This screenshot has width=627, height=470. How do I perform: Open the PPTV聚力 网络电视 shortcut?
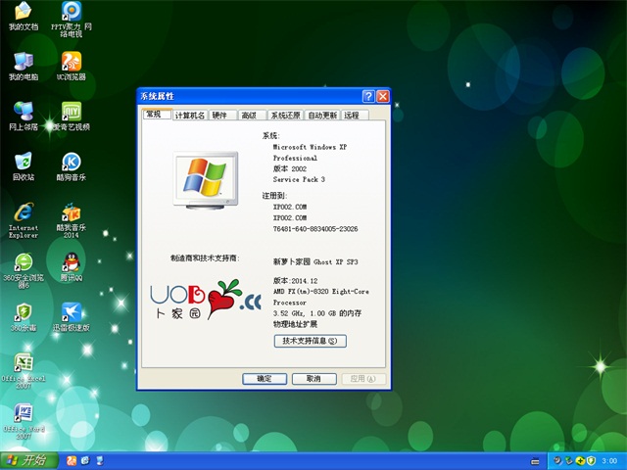71,12
